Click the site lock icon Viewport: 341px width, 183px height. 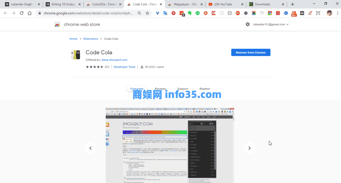(x=39, y=13)
